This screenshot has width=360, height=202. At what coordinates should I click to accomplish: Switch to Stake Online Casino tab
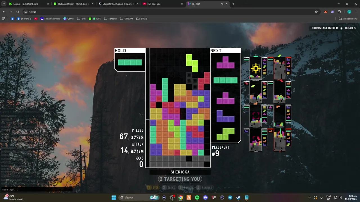coord(118,4)
